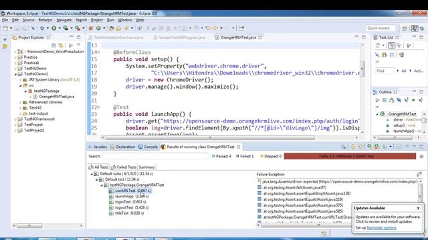The width and height of the screenshot is (428, 240).
Task: Toggle Categorized view in Task List
Action: [392, 45]
